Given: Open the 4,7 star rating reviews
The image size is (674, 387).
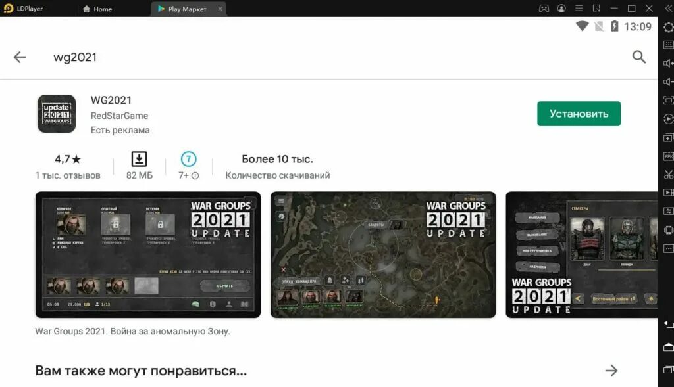Looking at the screenshot, I should (68, 159).
